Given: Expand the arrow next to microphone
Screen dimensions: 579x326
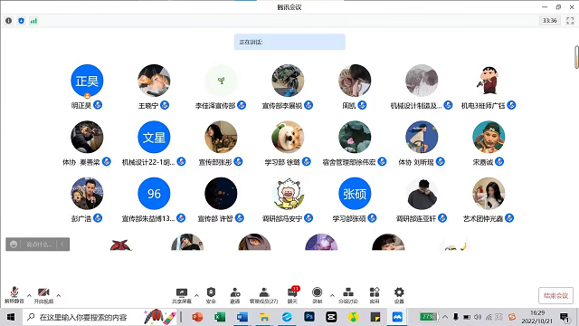Looking at the screenshot, I should tap(29, 296).
